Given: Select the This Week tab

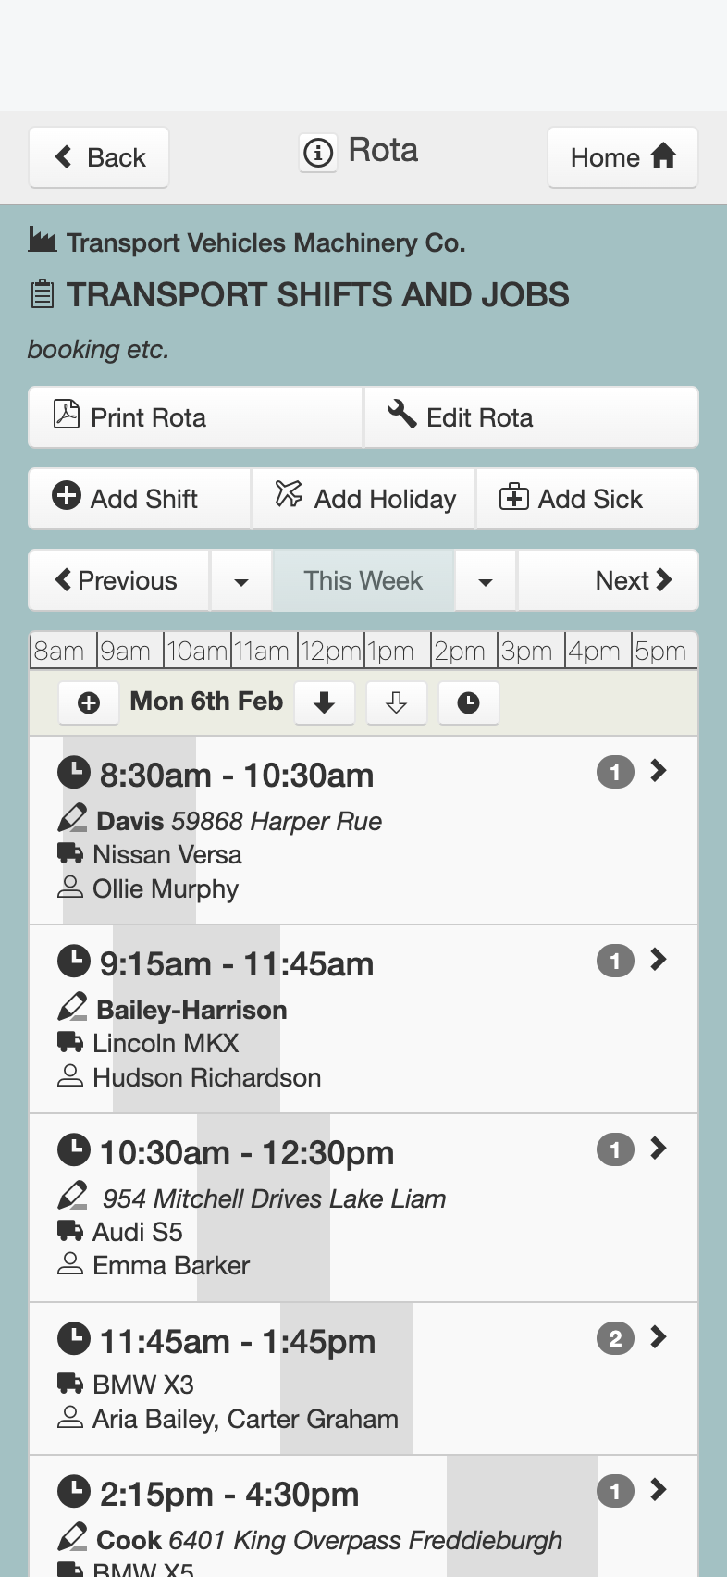Looking at the screenshot, I should click(363, 581).
